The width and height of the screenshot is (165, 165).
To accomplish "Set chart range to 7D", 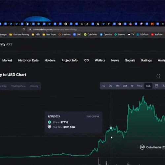I will 111,86.
